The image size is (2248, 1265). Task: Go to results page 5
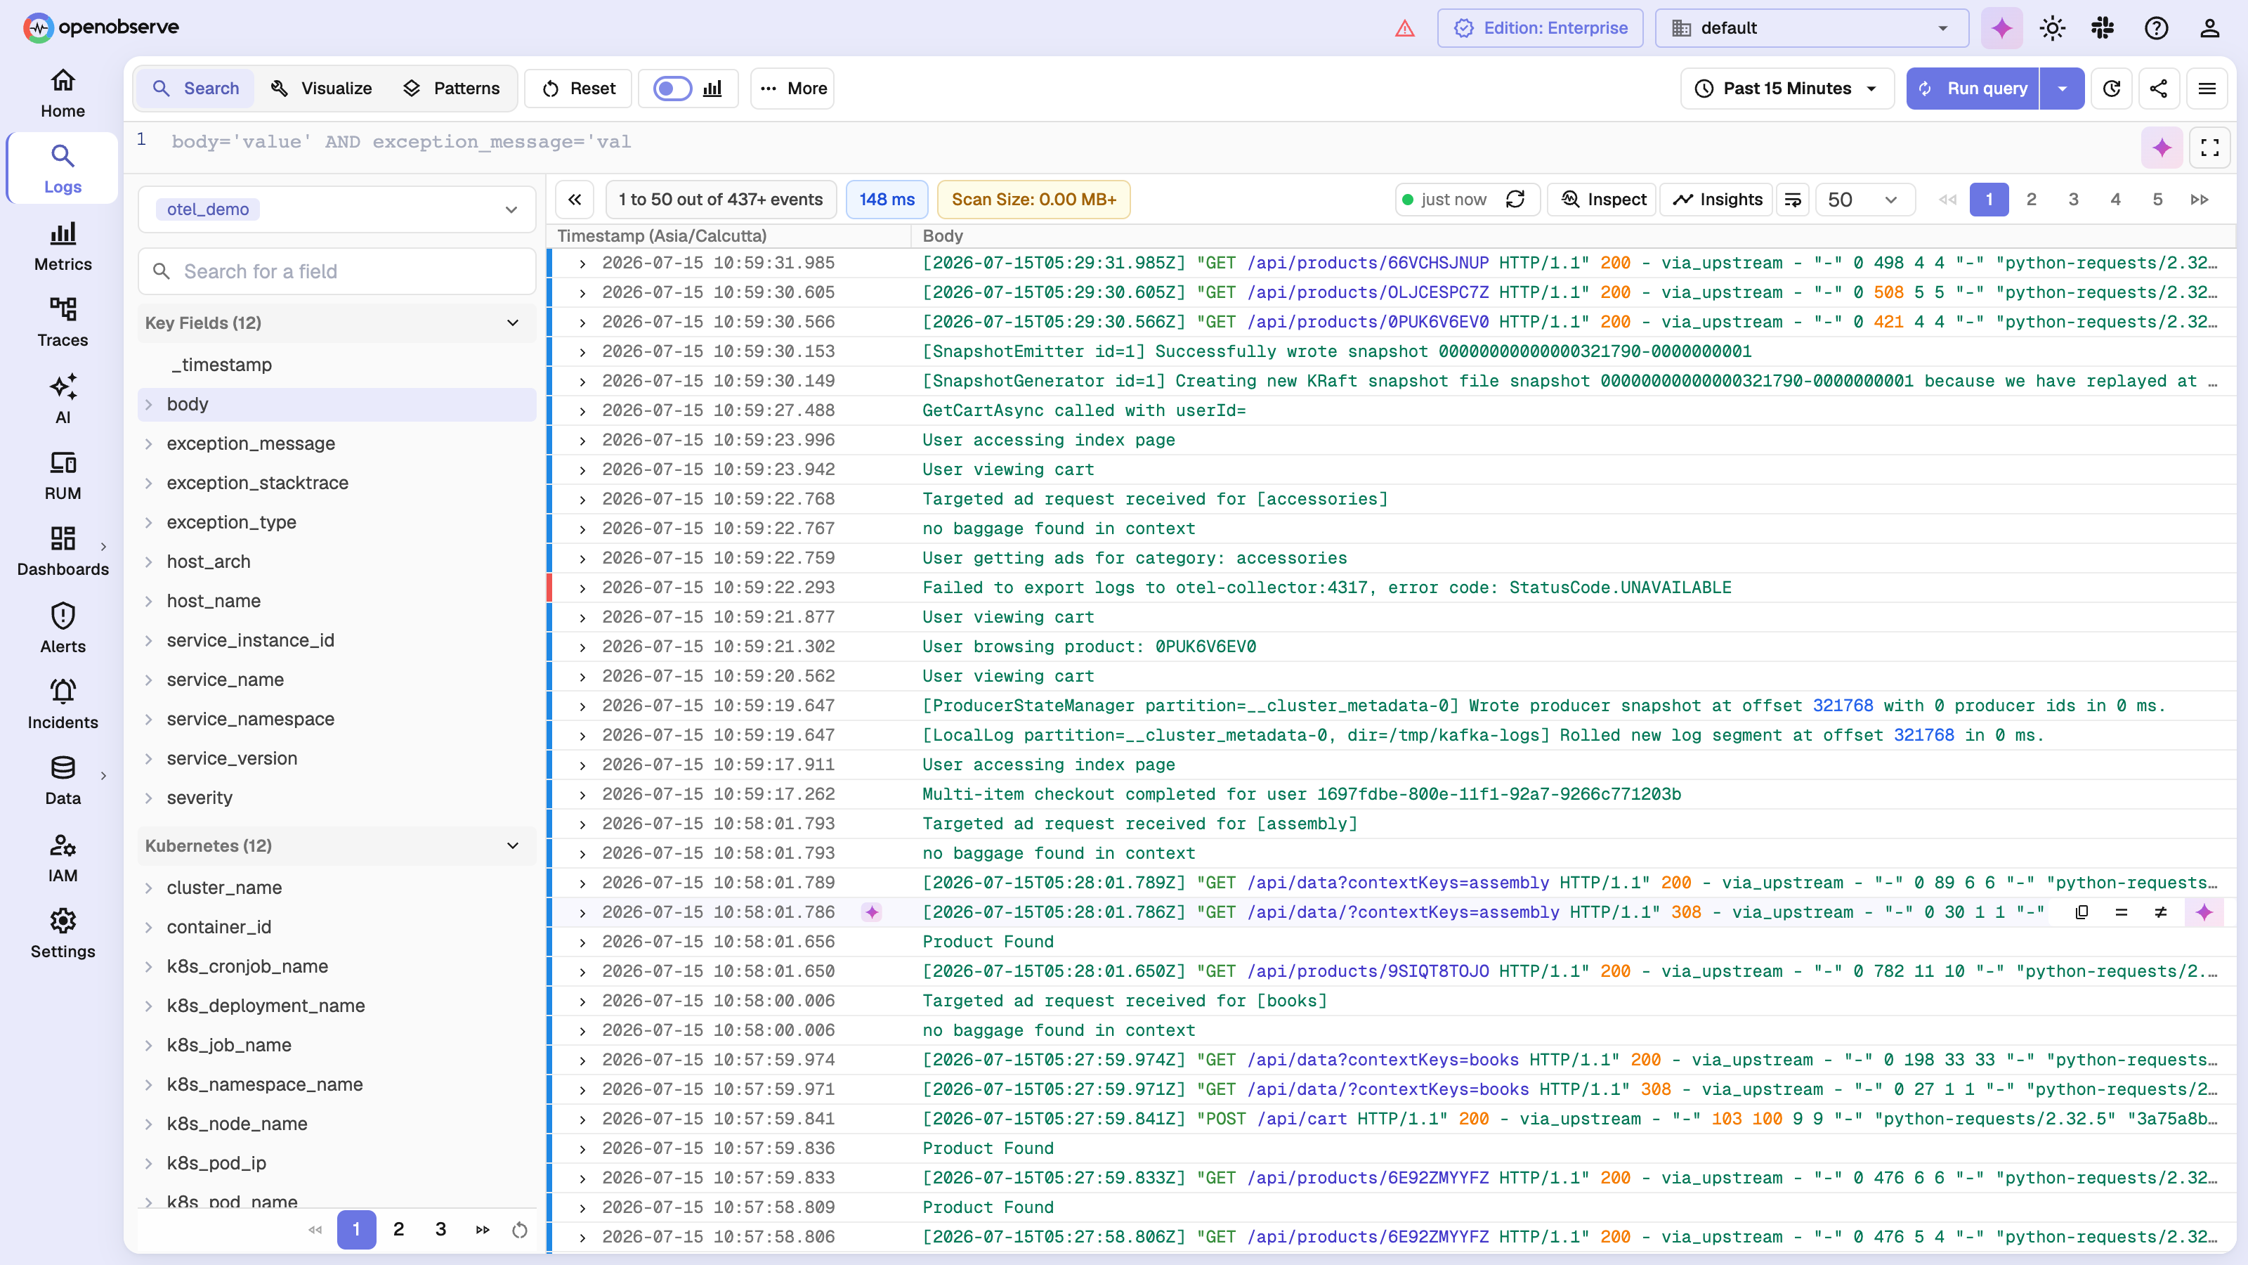pos(2157,199)
